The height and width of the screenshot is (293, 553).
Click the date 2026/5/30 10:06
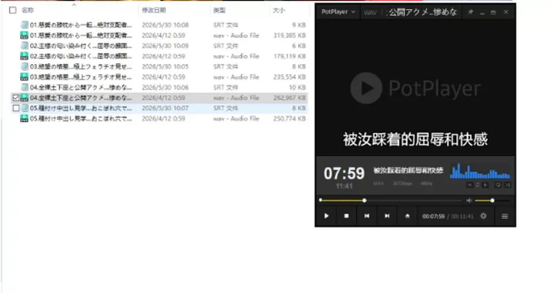pos(165,87)
